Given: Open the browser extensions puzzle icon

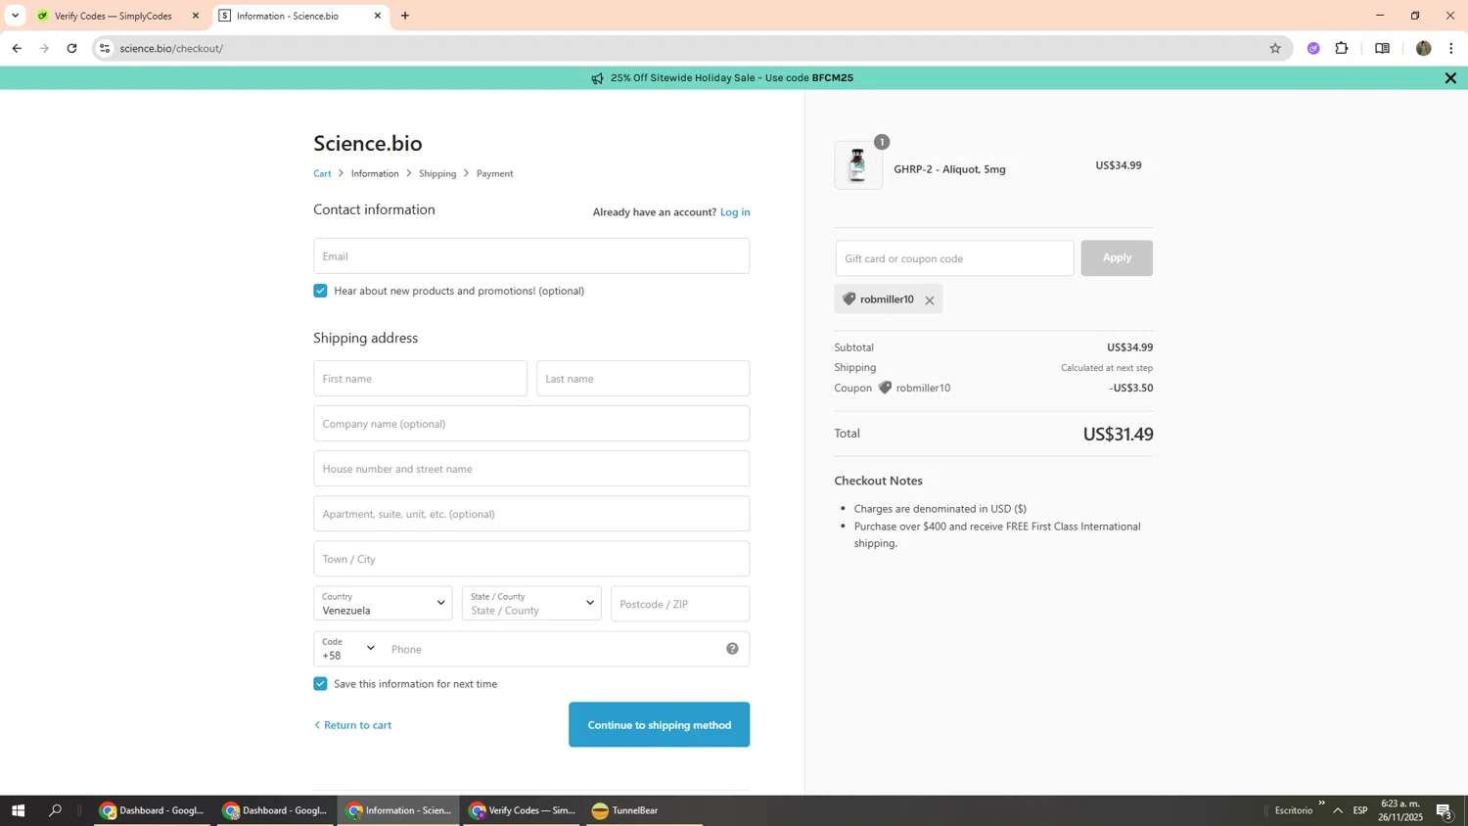Looking at the screenshot, I should coord(1342,48).
